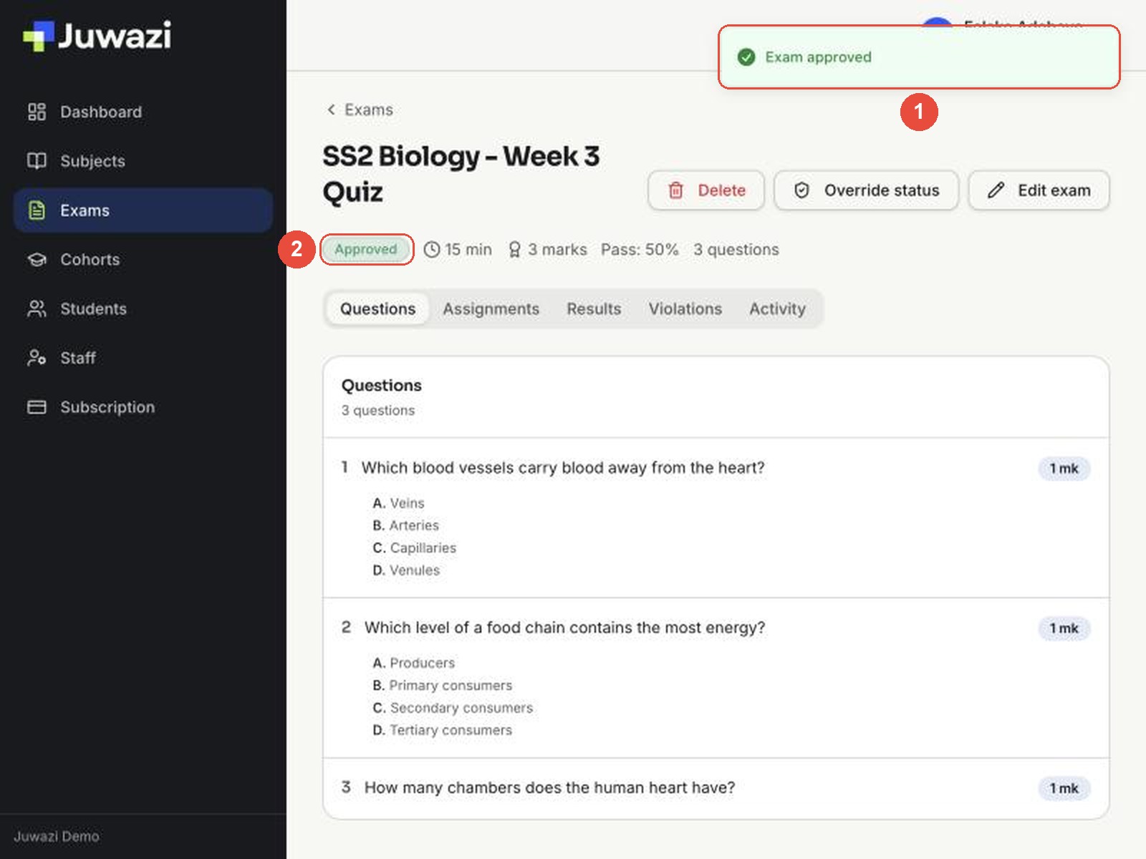
Task: Click the Students people icon
Action: [37, 309]
